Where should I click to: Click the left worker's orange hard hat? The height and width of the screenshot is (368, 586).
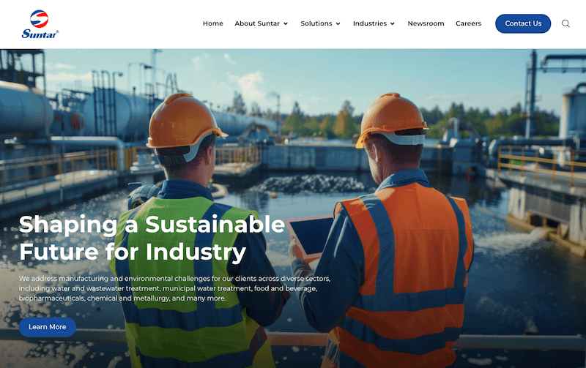184,121
